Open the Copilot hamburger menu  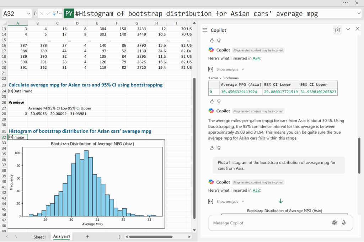pos(205,30)
